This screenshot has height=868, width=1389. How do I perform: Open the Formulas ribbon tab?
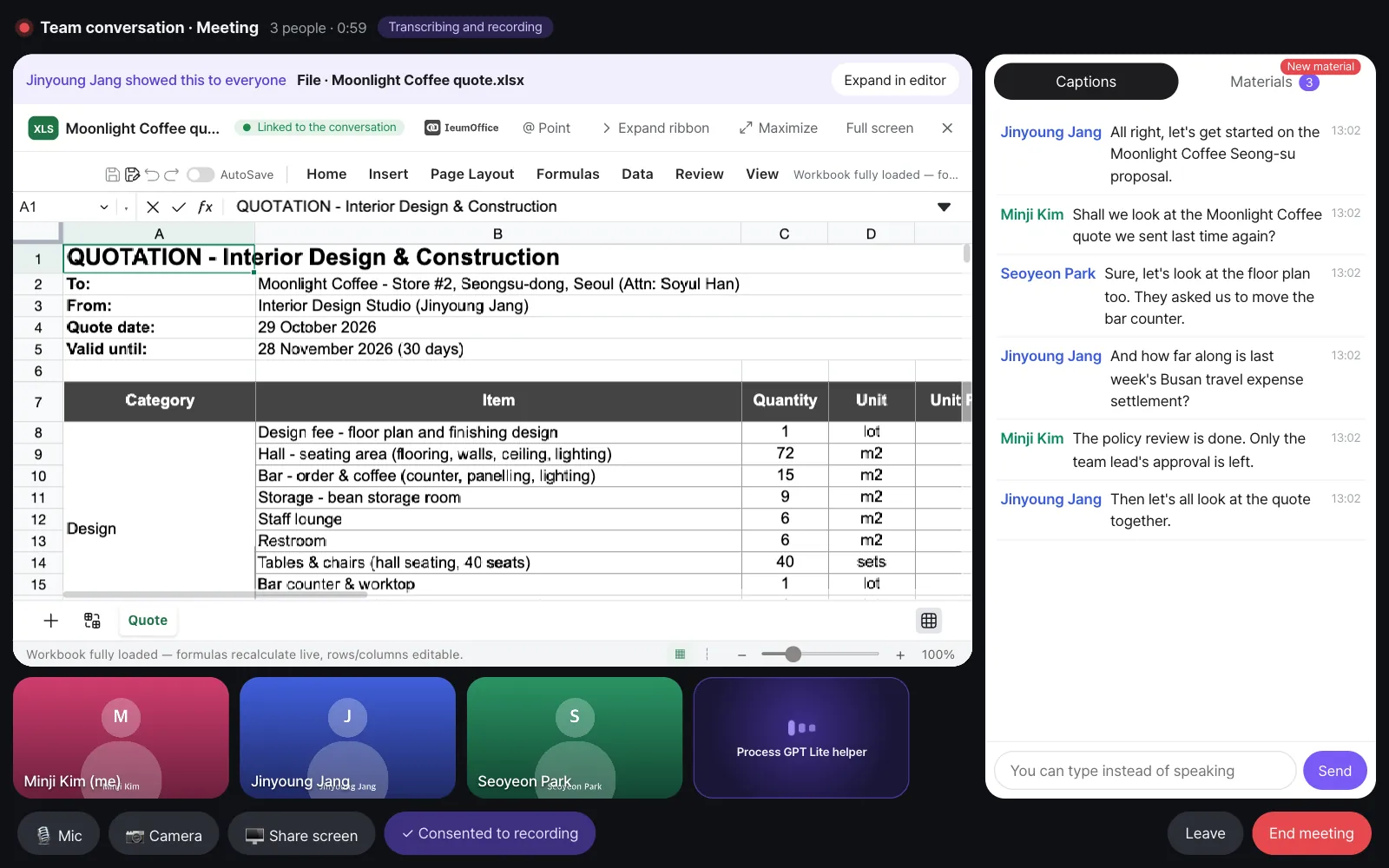[568, 174]
